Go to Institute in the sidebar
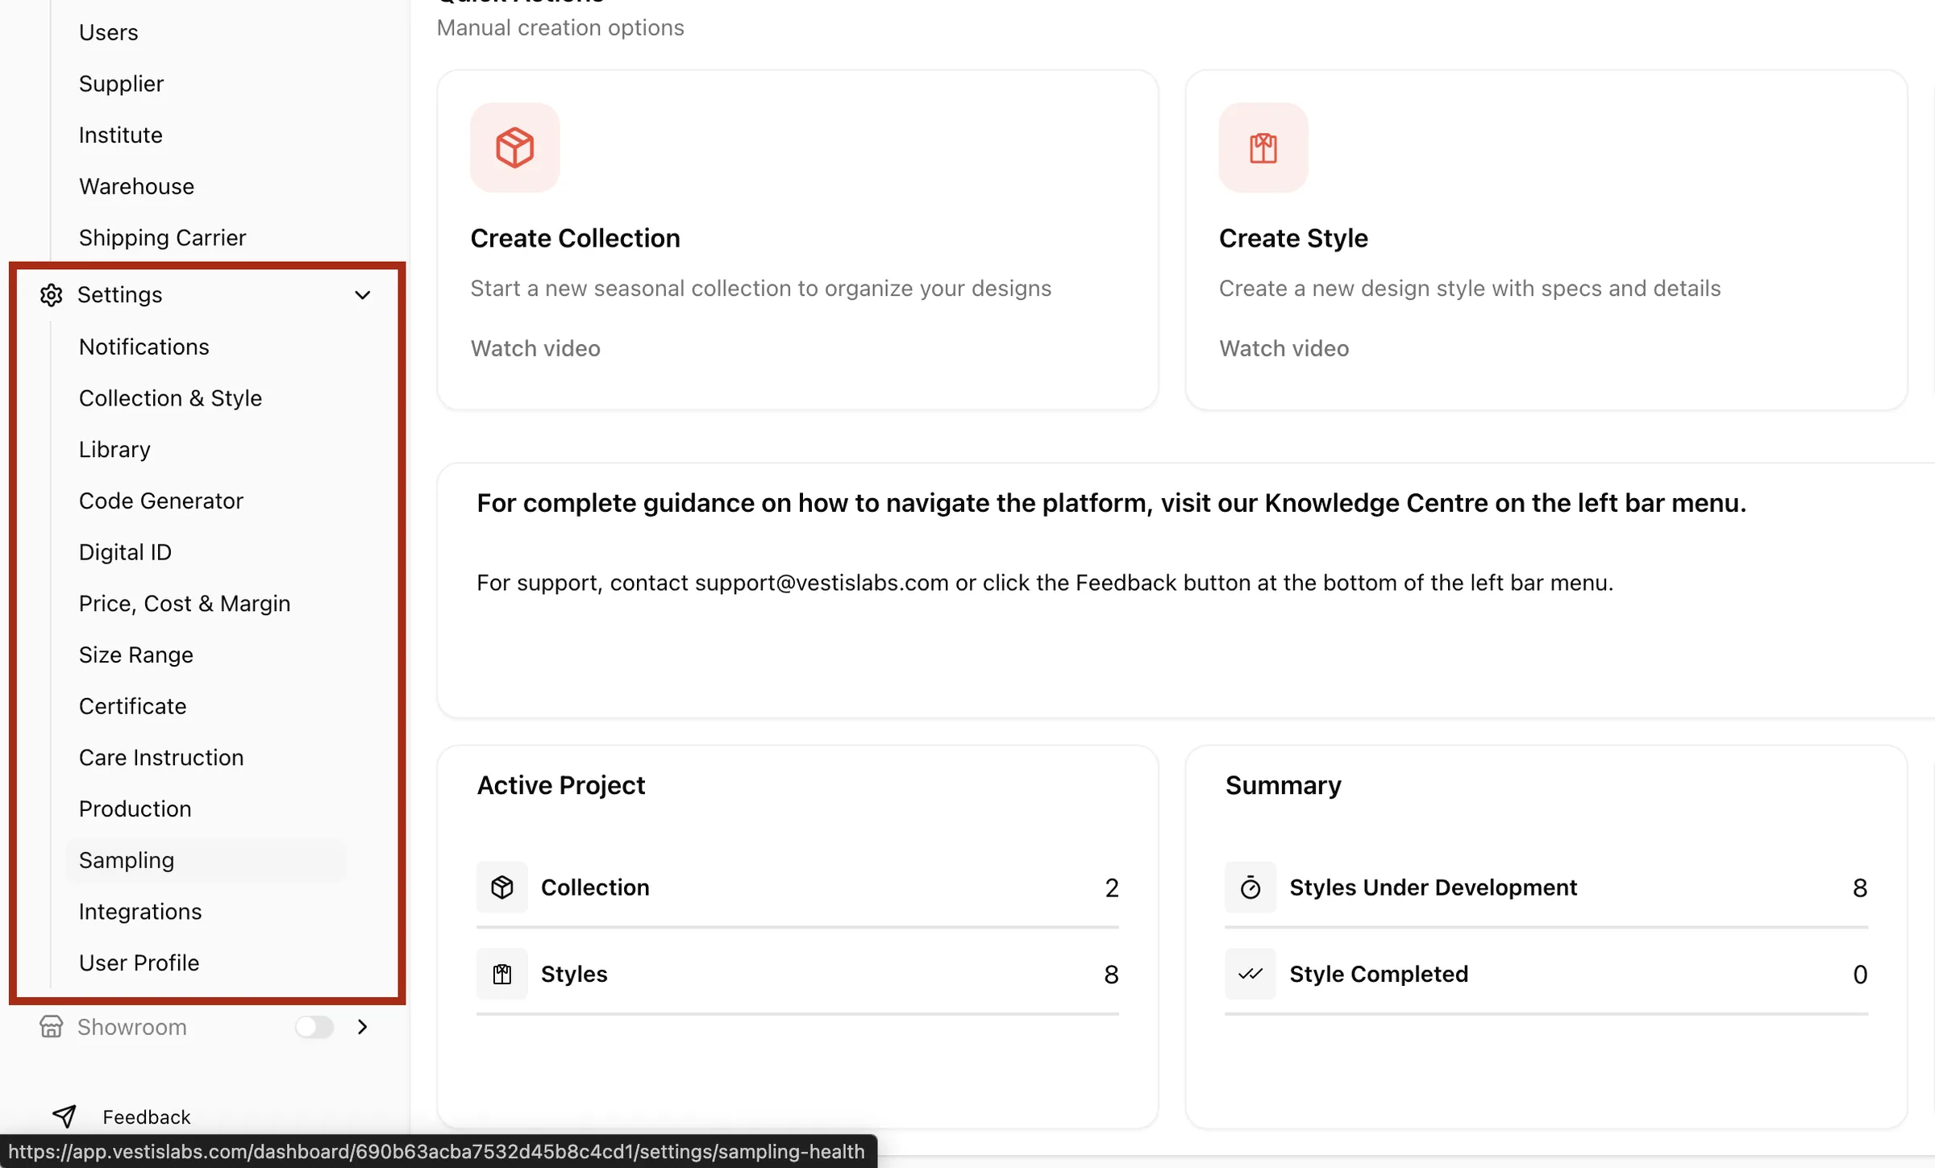 [121, 135]
